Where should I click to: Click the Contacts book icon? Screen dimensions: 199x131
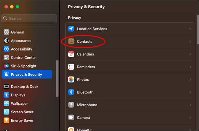(71, 41)
